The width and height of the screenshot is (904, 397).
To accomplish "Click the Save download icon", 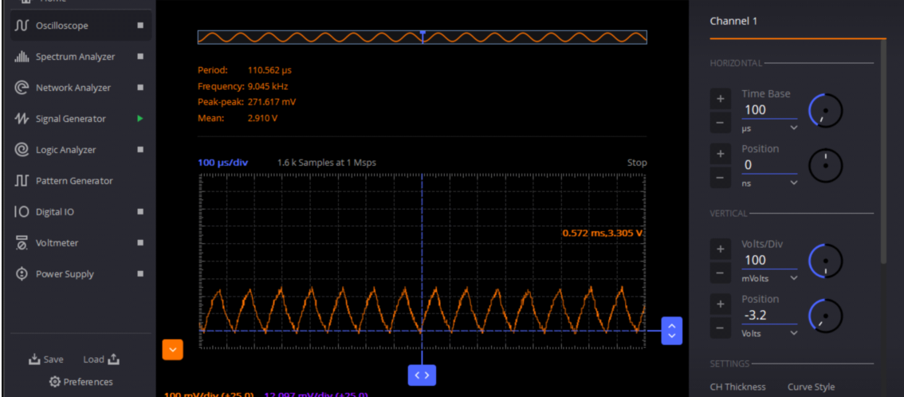I will coord(34,360).
